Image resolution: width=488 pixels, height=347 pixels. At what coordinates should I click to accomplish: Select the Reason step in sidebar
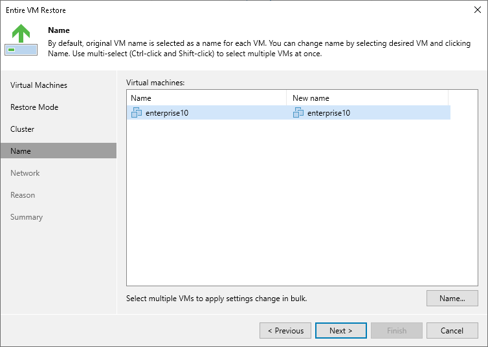click(x=23, y=195)
